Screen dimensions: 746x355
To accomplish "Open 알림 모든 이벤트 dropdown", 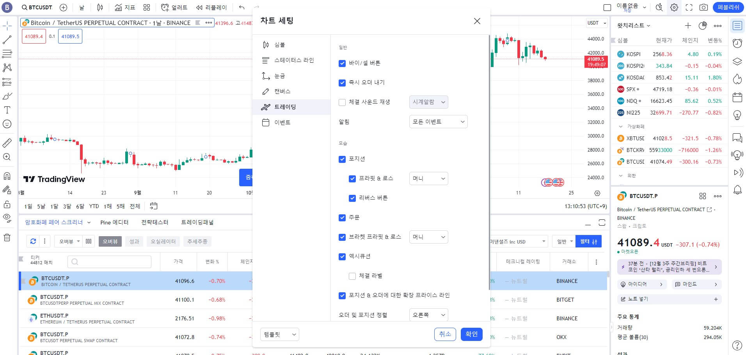I will (x=438, y=122).
